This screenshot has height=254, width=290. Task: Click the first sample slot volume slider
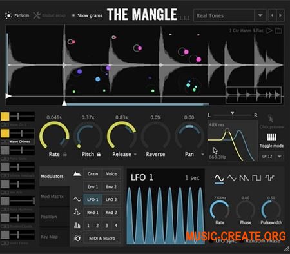(x=23, y=117)
